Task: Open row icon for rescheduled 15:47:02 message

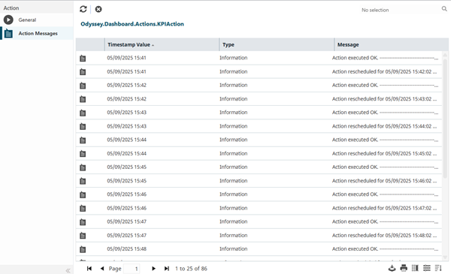Action: click(83, 208)
